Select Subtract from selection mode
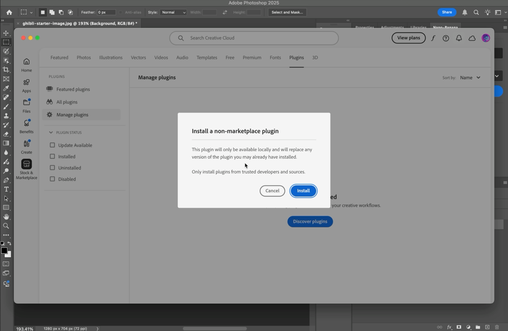The height and width of the screenshot is (331, 508). coord(61,12)
